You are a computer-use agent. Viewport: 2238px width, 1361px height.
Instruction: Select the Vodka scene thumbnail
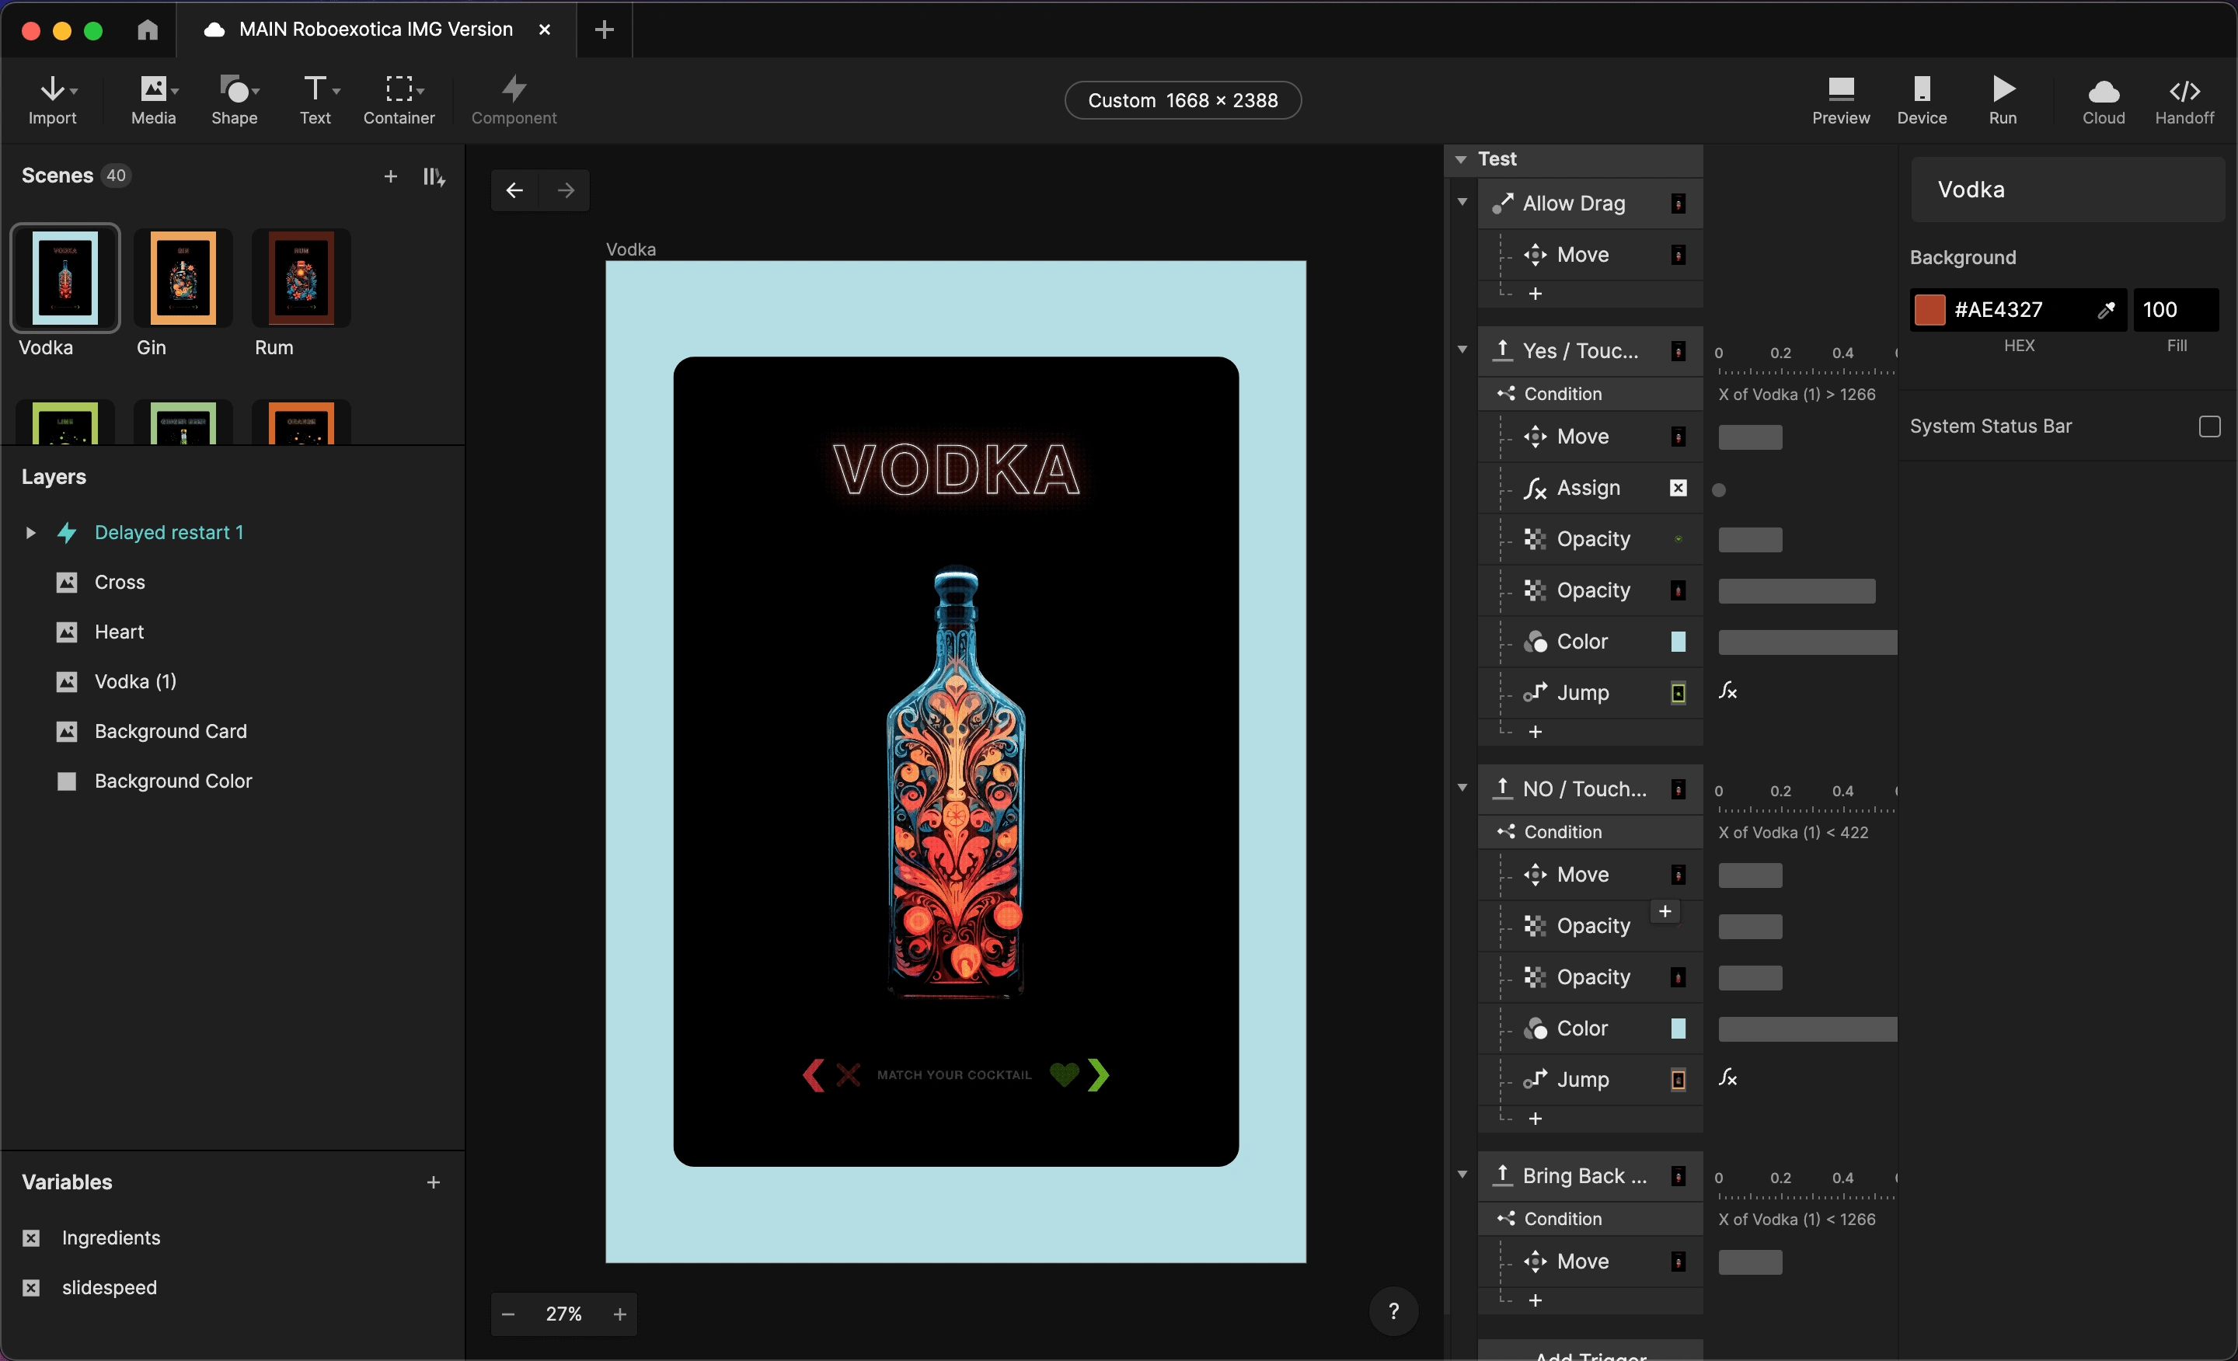(x=64, y=278)
